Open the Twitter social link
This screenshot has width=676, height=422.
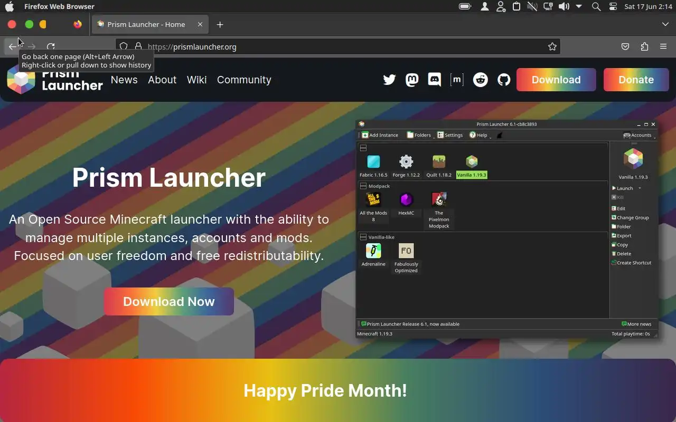(389, 80)
